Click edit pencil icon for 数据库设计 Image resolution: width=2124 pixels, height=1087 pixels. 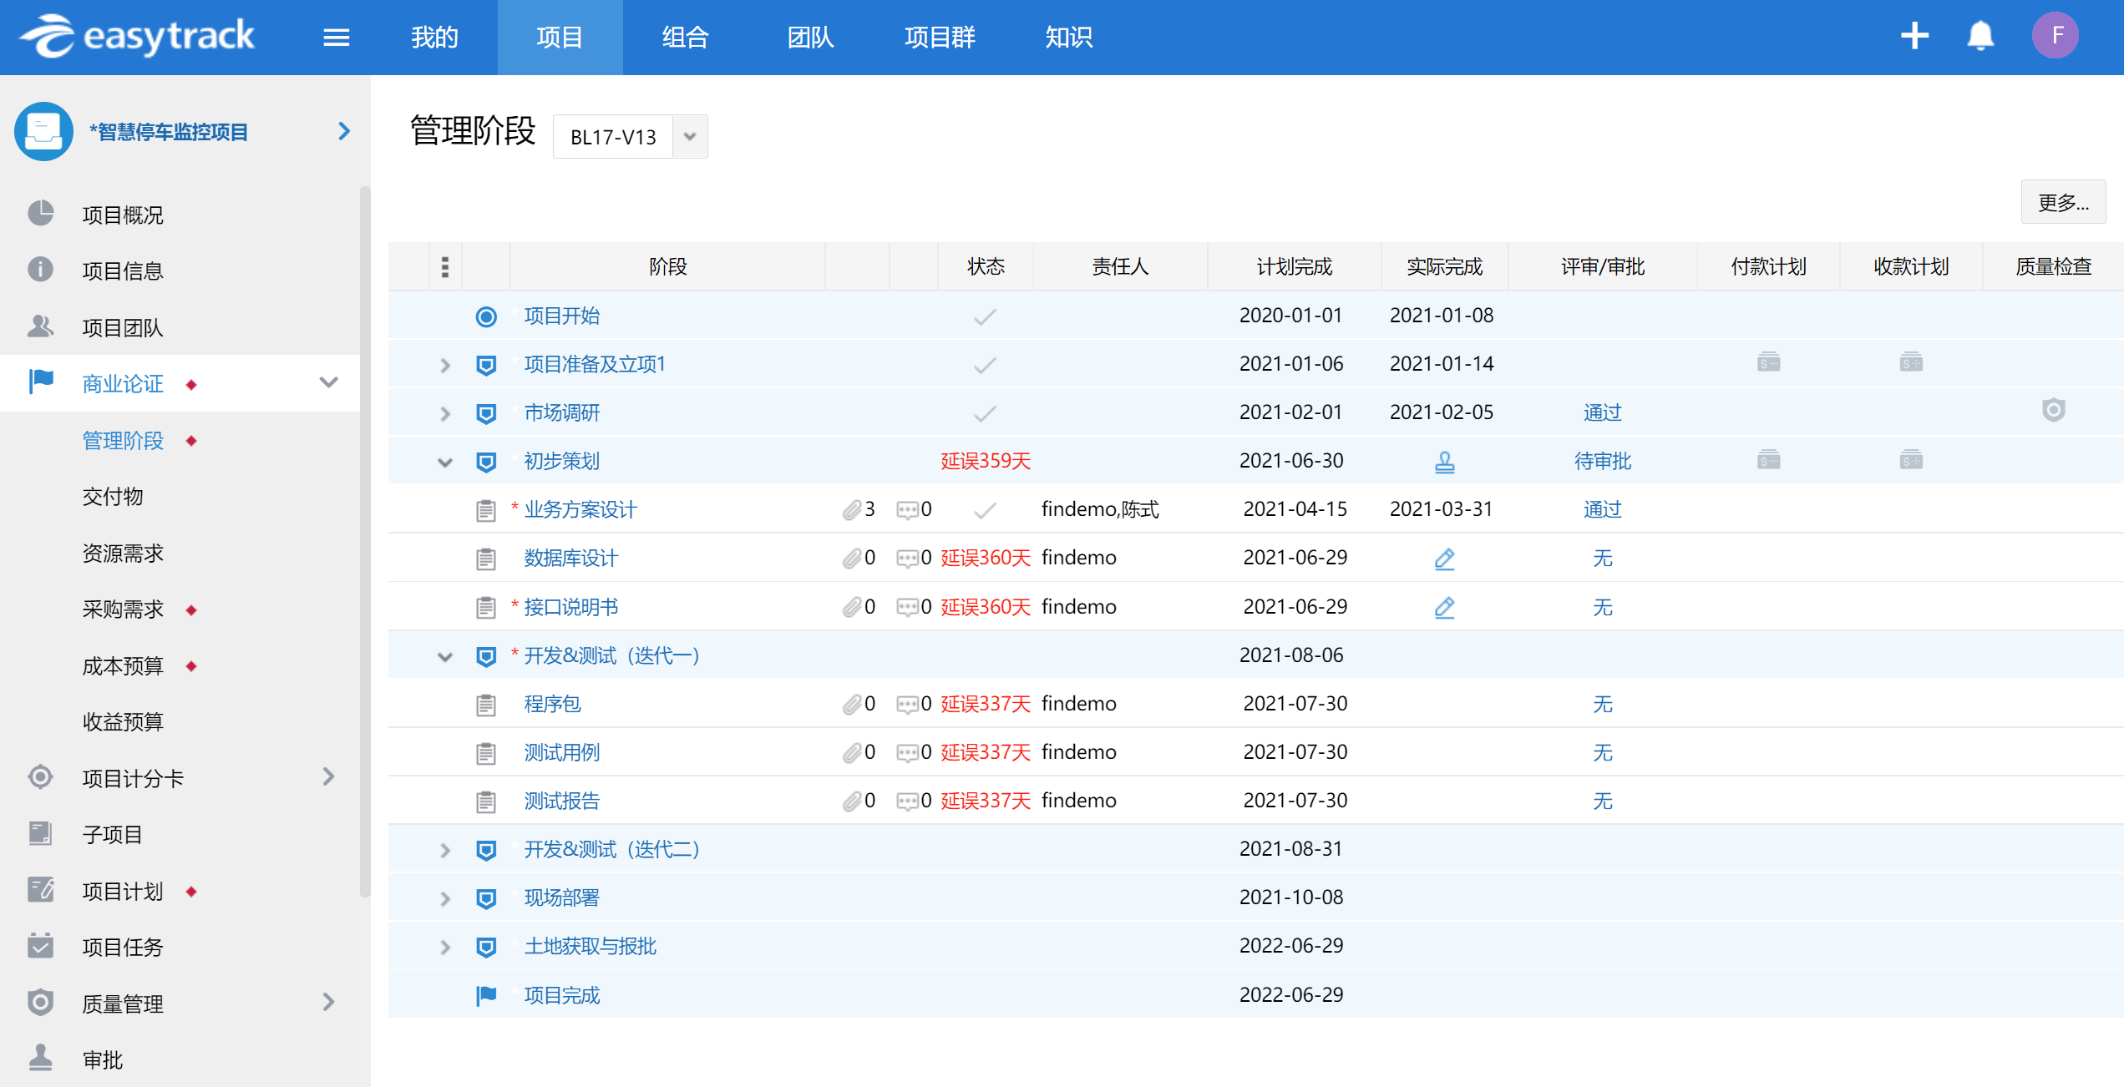tap(1444, 559)
